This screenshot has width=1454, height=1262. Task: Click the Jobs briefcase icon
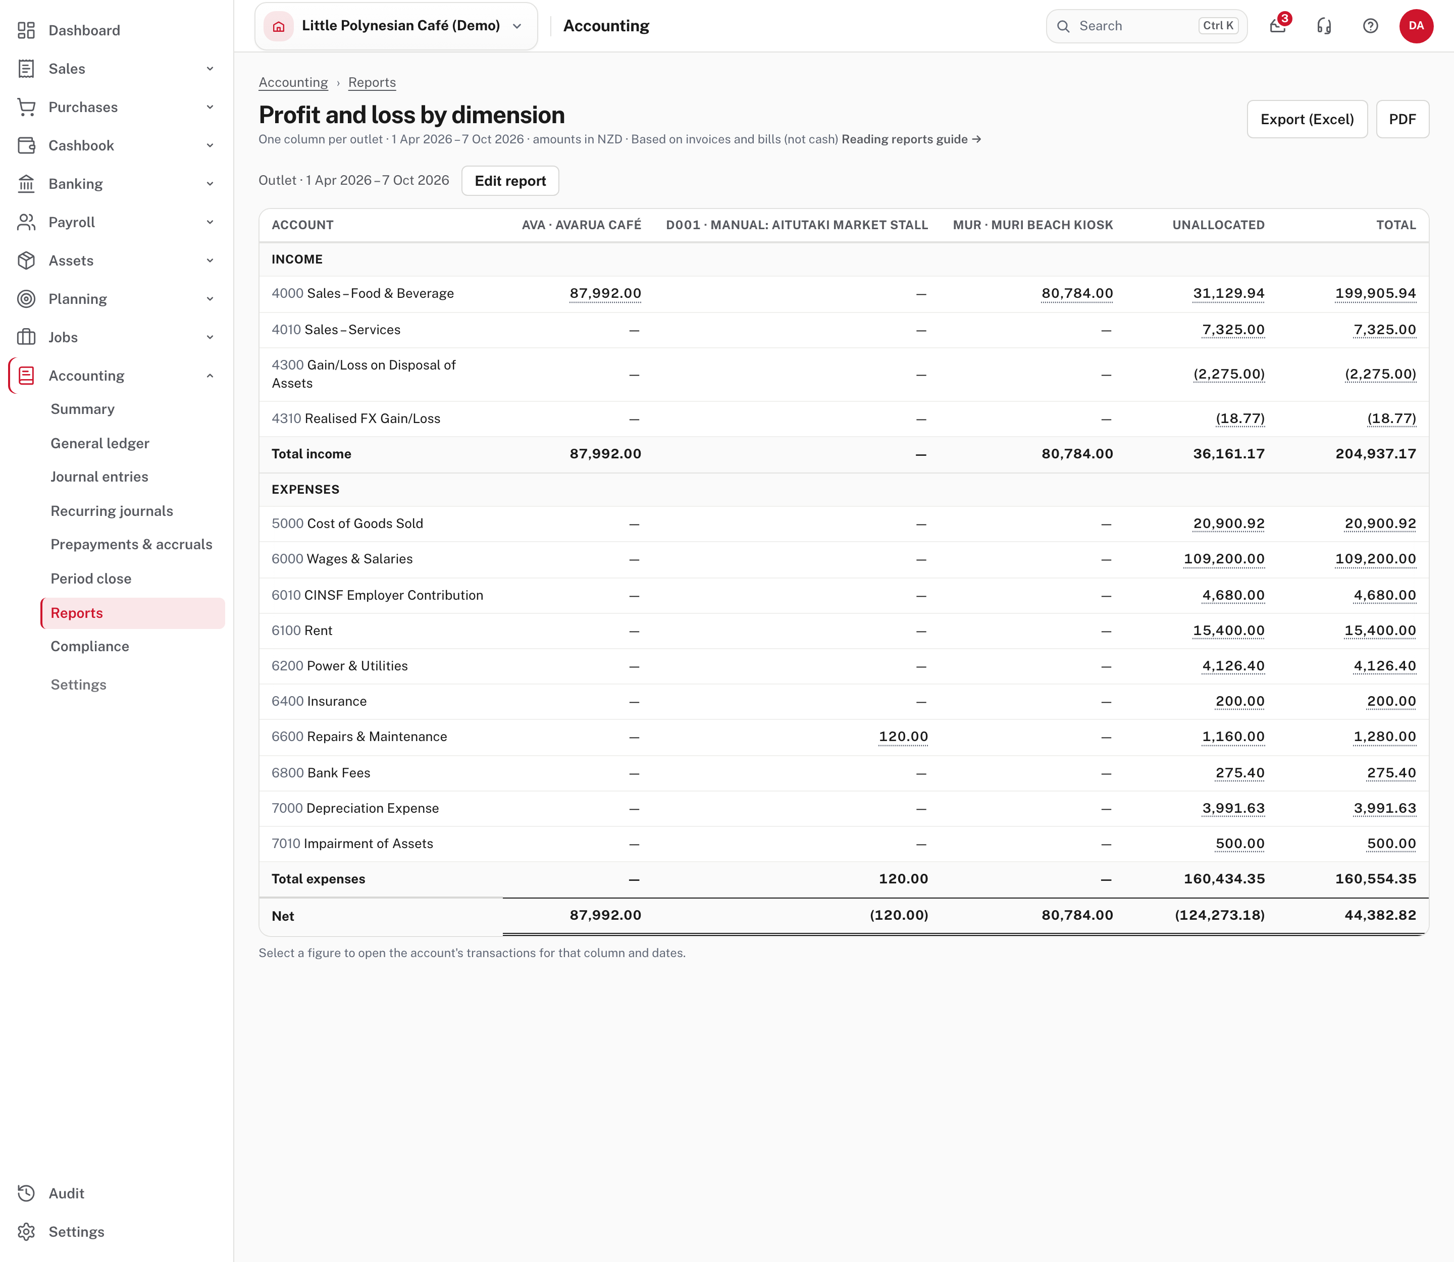click(x=26, y=337)
